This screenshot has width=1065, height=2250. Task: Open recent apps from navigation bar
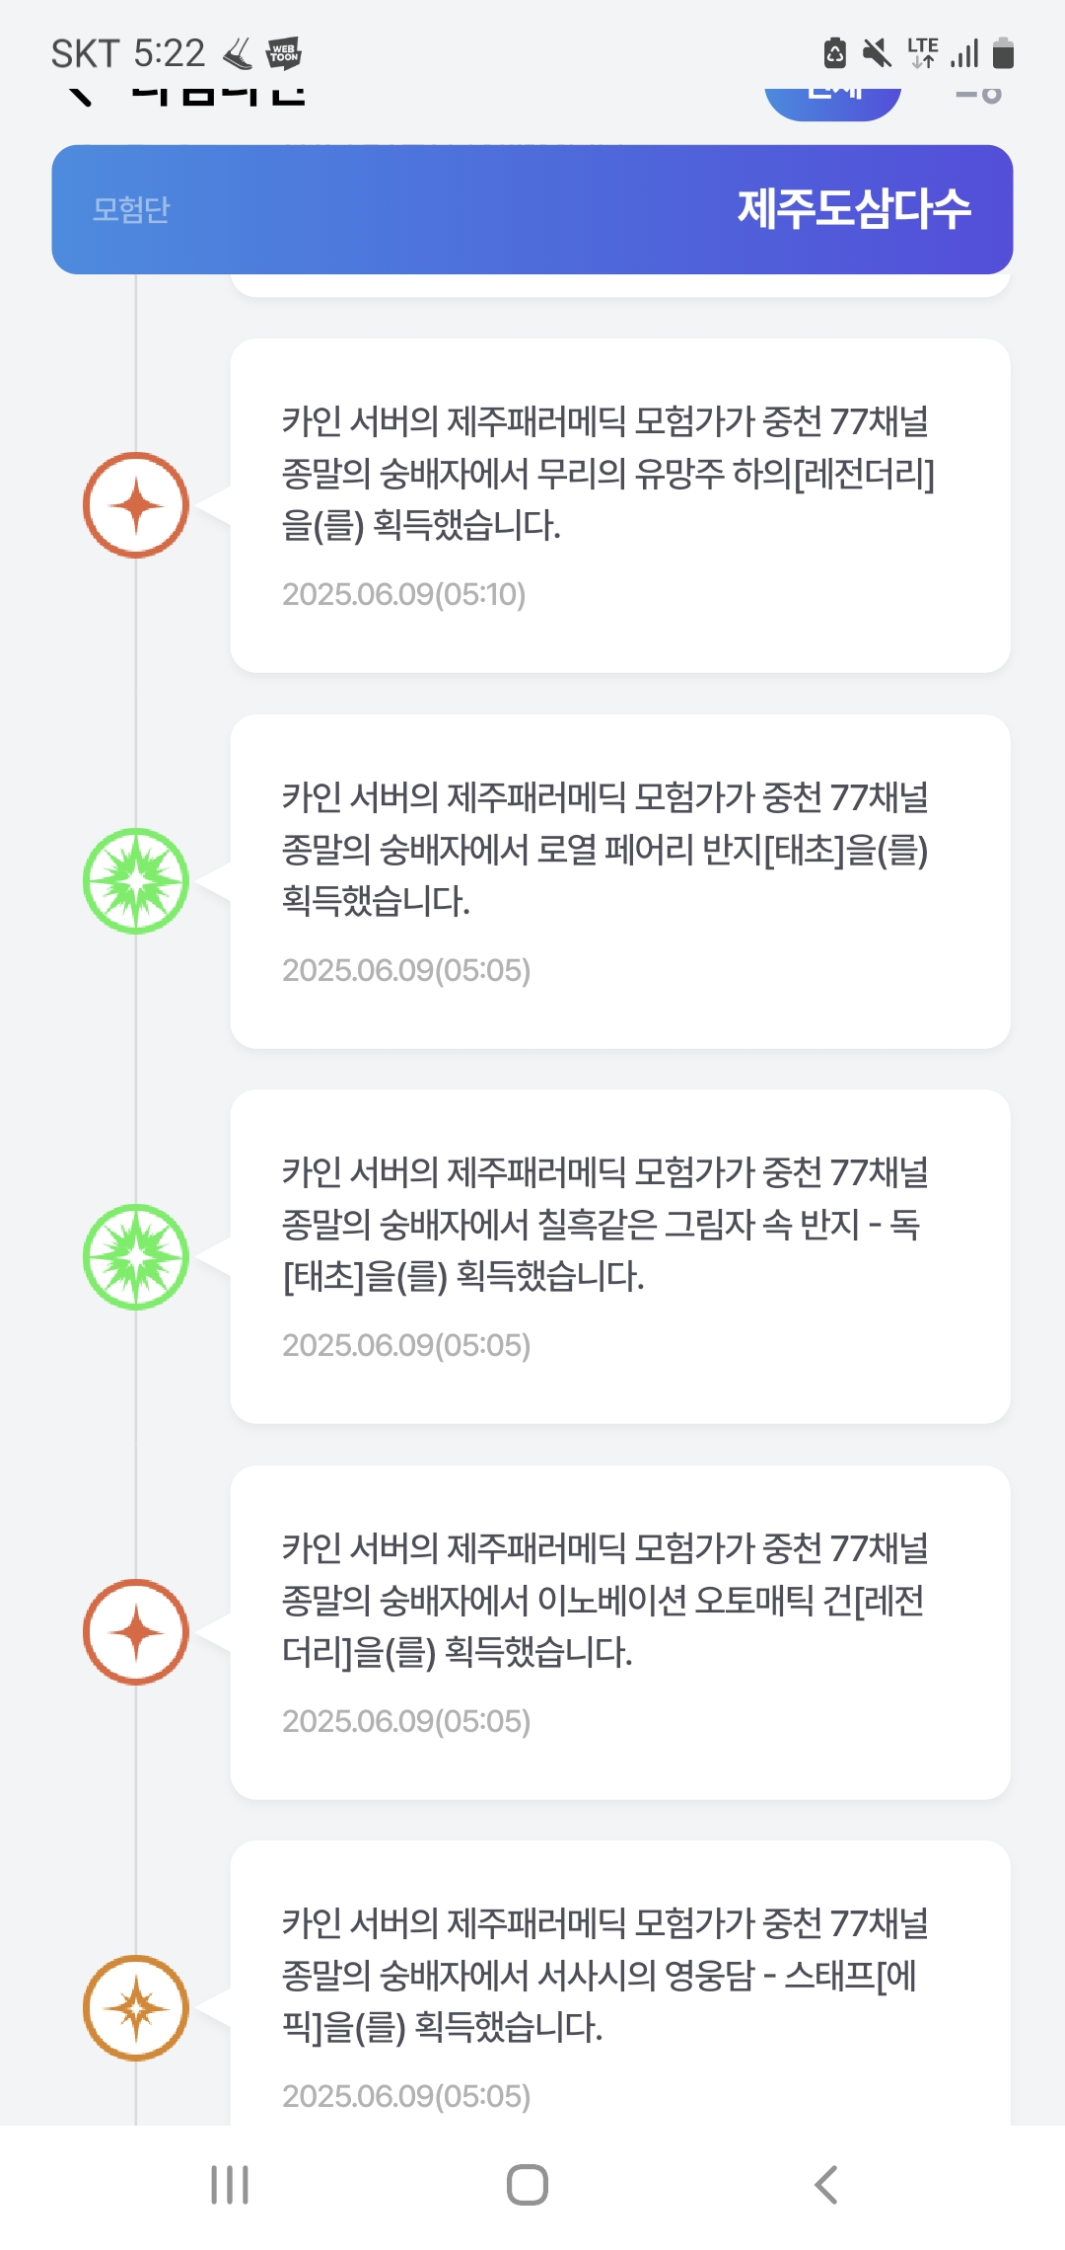pos(230,2185)
